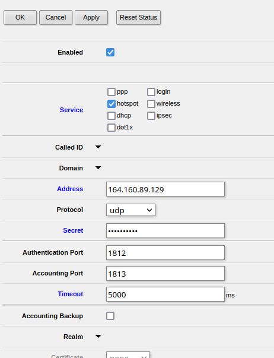This screenshot has height=358, width=274.
Task: Apply the RADIUS settings
Action: pos(91,17)
